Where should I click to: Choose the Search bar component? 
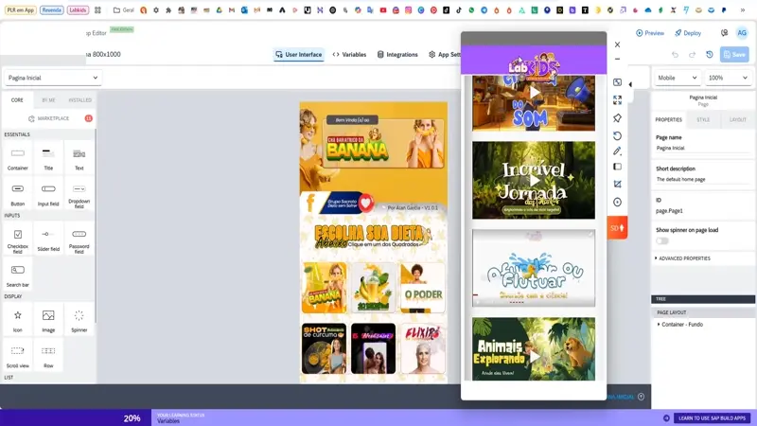[x=18, y=275]
